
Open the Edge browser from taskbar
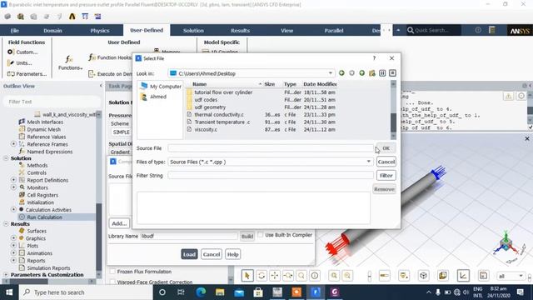tap(201, 292)
